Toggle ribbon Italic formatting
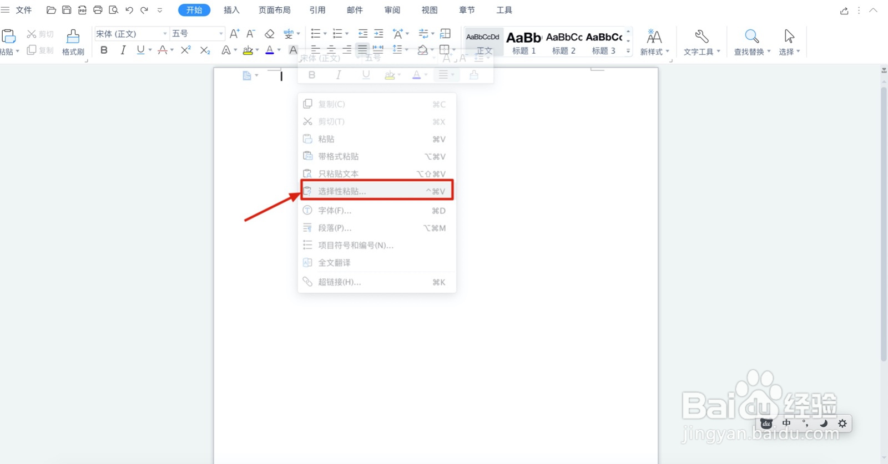 (x=123, y=50)
